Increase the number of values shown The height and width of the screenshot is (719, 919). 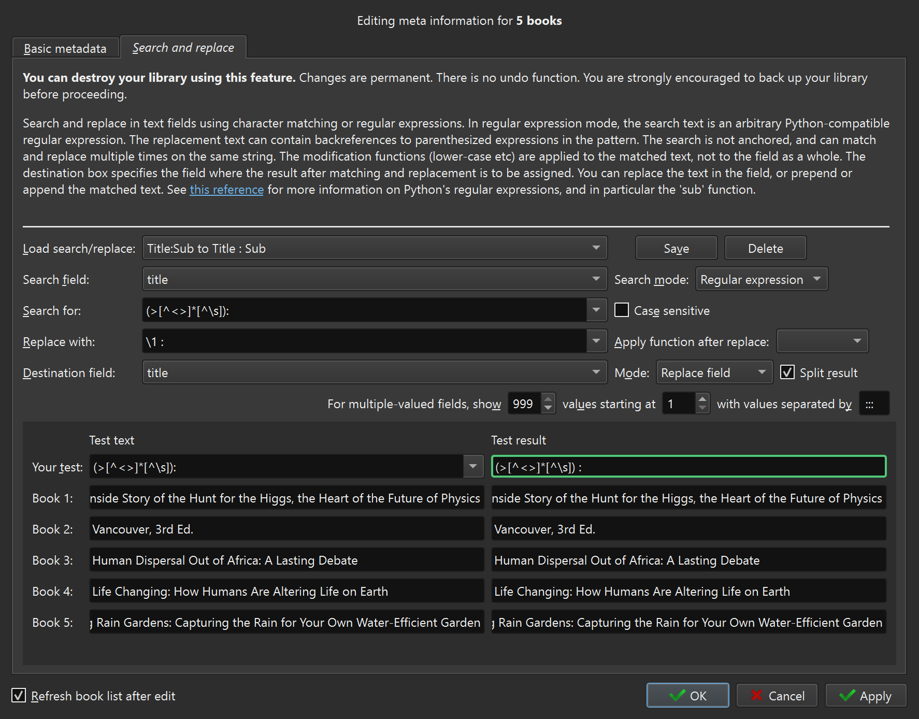[548, 399]
